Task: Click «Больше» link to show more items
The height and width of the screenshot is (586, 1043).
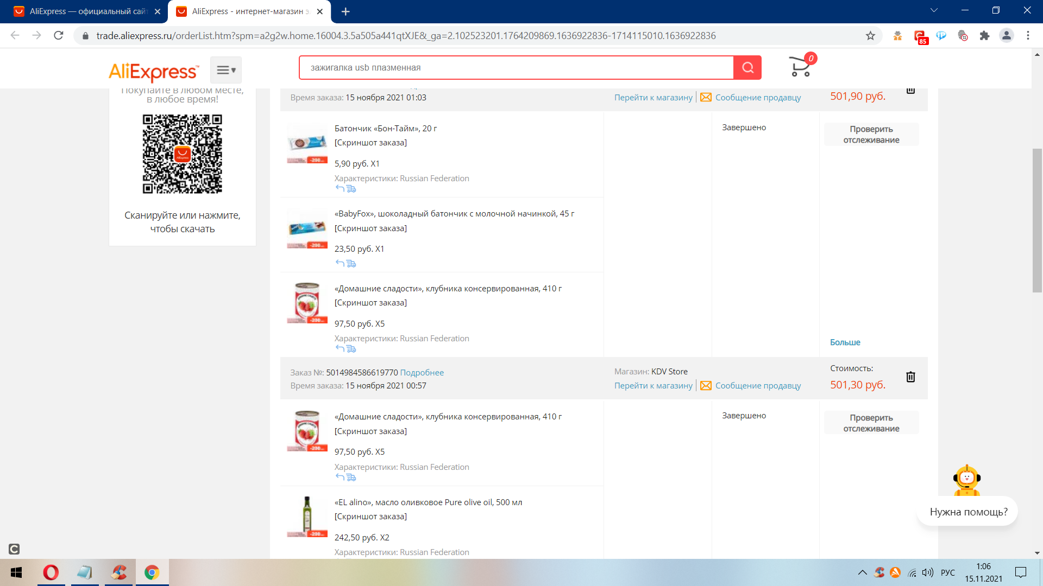Action: pos(845,342)
